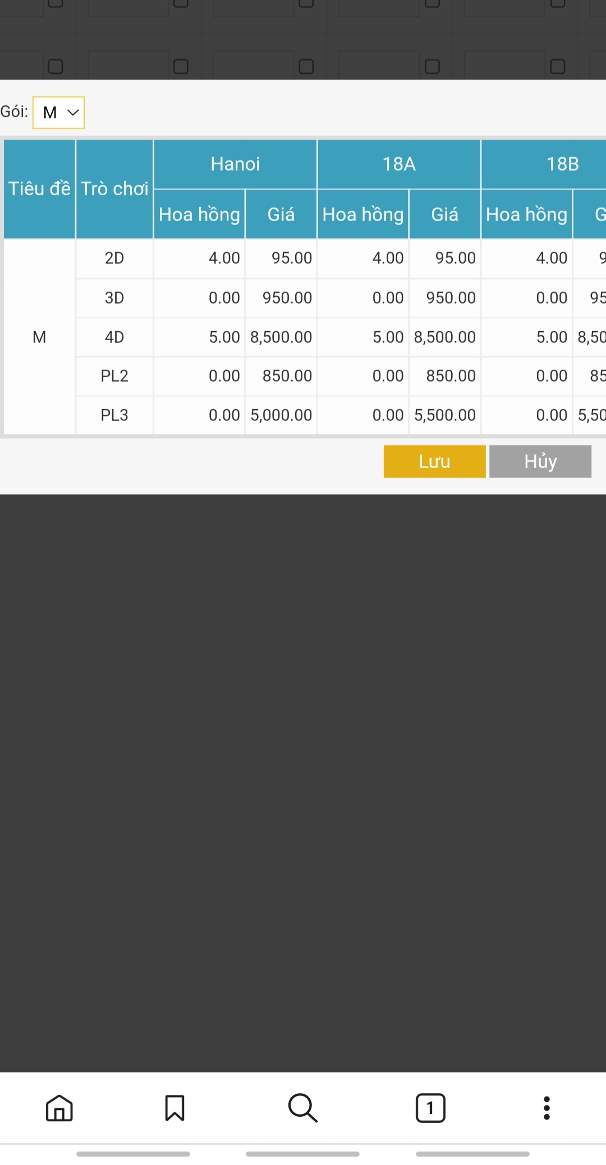
Task: Select 18A 4D Giá value 8,500.00
Action: point(444,337)
